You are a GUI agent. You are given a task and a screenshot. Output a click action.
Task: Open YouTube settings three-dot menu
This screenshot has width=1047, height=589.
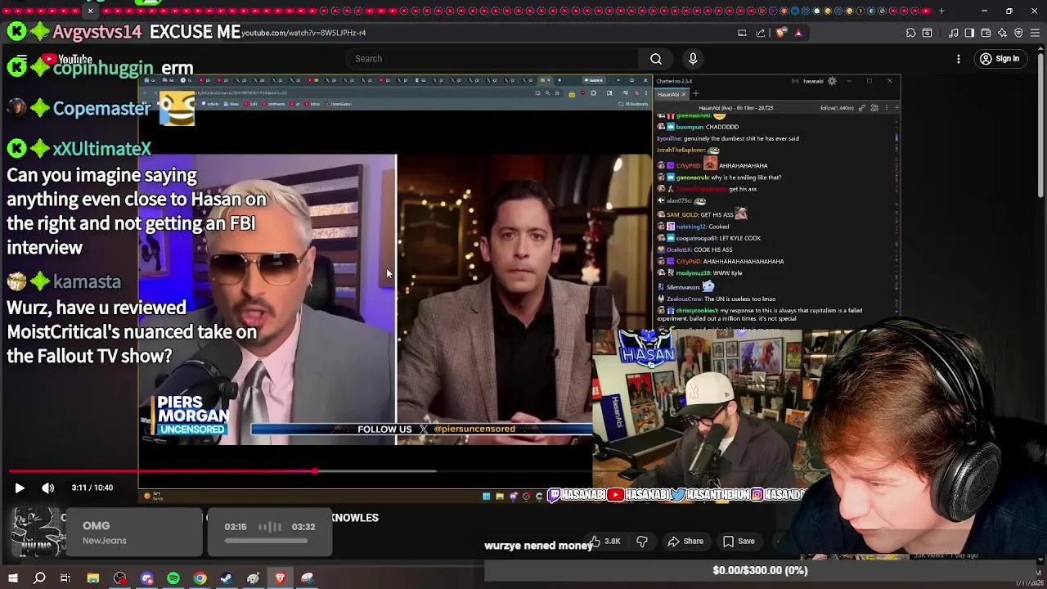click(959, 59)
